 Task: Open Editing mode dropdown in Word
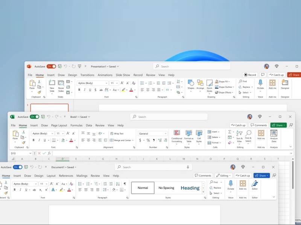point(223,175)
